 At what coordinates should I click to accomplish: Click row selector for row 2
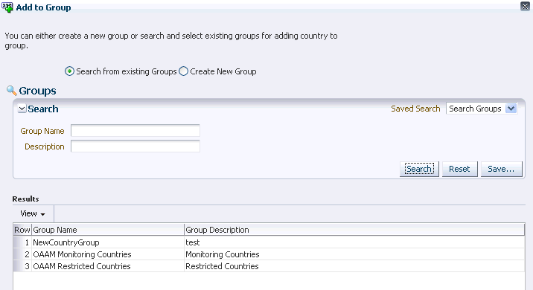tap(22, 254)
